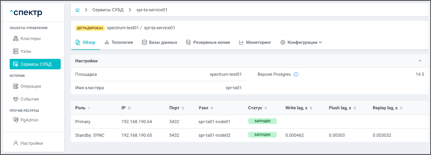Click the Postgres version info icon
Image resolution: width=431 pixels, height=155 pixels.
[x=296, y=74]
